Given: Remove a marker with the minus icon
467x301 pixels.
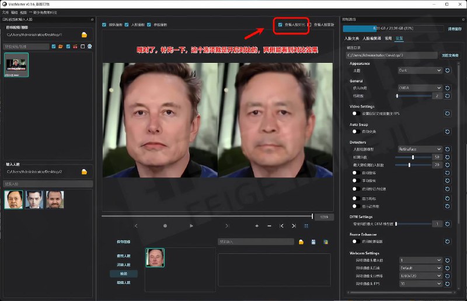Looking at the screenshot, I should pos(269,225).
